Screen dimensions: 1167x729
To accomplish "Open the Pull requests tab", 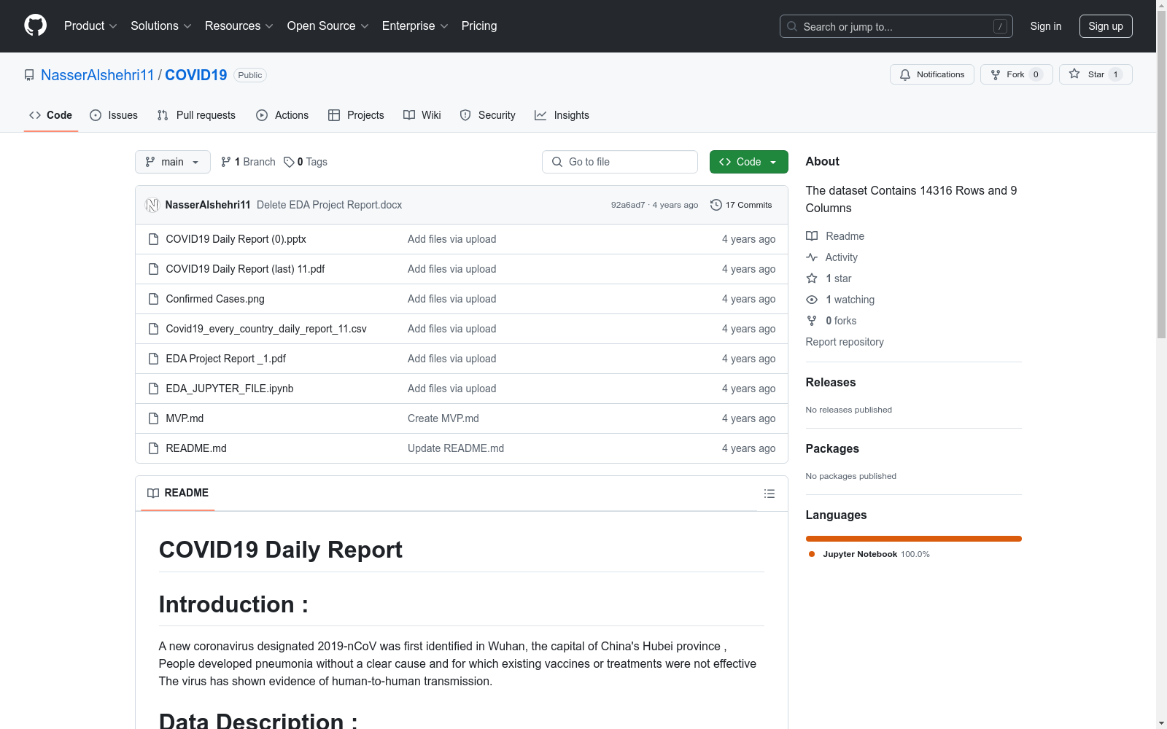I will (x=196, y=115).
